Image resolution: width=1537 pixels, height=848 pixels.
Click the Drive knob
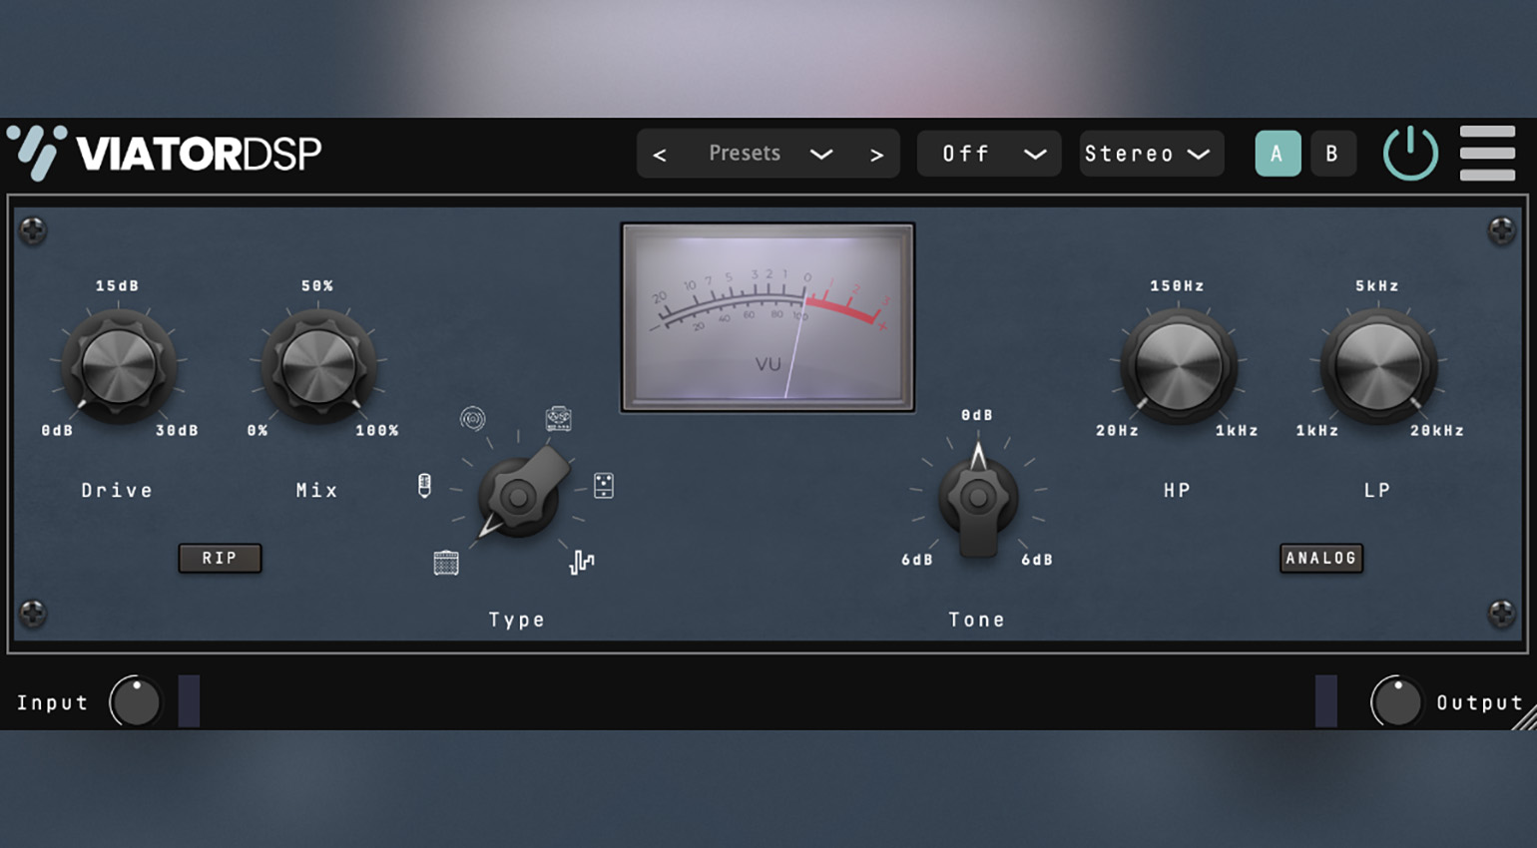pos(119,366)
